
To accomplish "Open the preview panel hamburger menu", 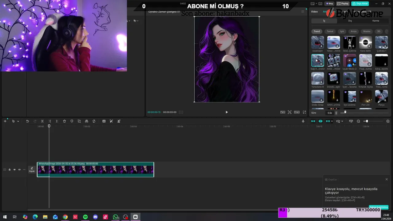I will tap(302, 12).
